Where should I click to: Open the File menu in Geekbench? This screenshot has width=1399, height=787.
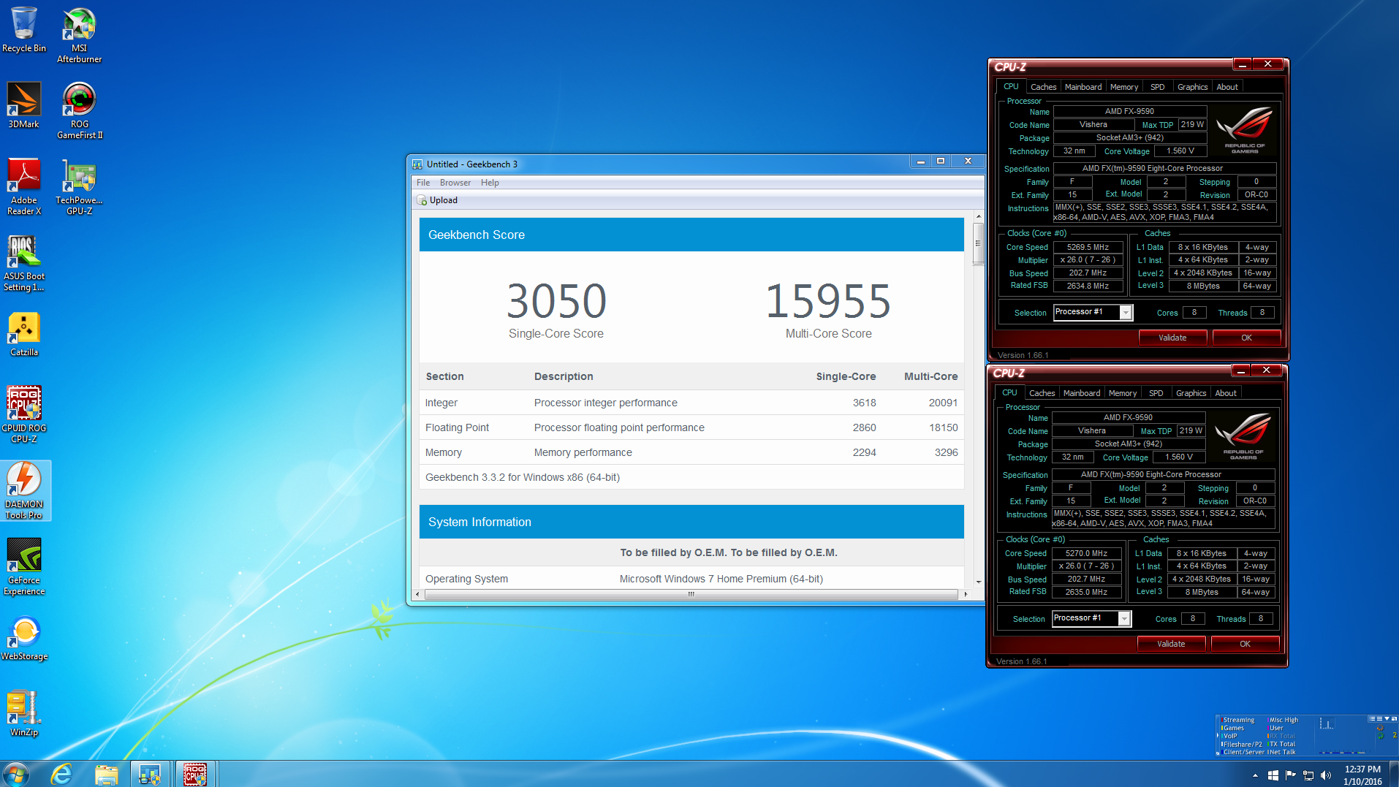point(423,183)
